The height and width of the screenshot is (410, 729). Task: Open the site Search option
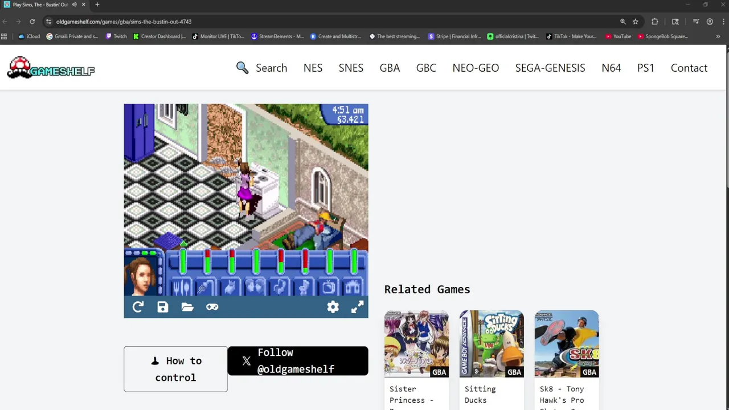(x=261, y=68)
